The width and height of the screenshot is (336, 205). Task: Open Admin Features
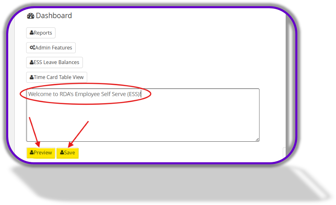[x=51, y=48]
